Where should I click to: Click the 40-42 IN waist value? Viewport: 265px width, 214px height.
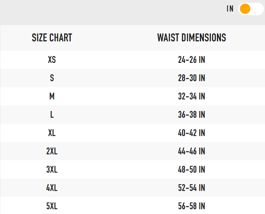point(191,133)
